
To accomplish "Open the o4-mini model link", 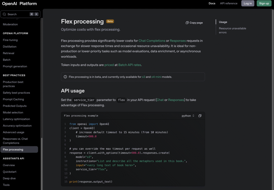I will 156,77.
